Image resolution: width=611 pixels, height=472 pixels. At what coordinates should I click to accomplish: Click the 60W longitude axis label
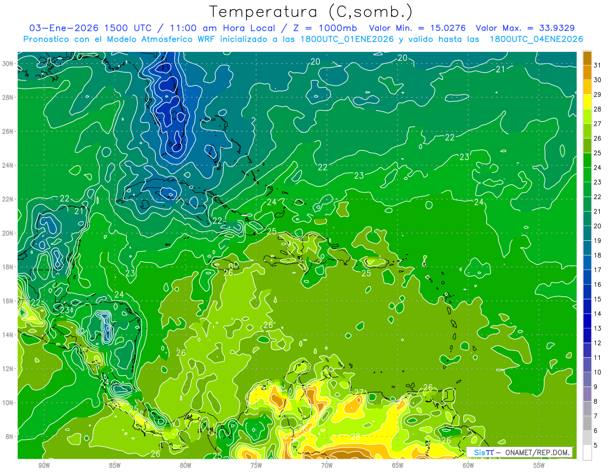coord(468,465)
